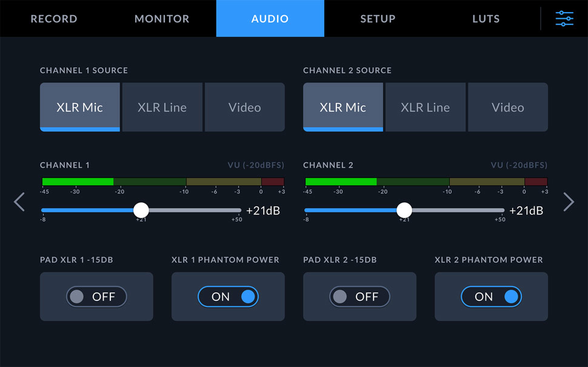Turn off XLR 2 Phantom Power
This screenshot has width=588, height=367.
pyautogui.click(x=491, y=297)
